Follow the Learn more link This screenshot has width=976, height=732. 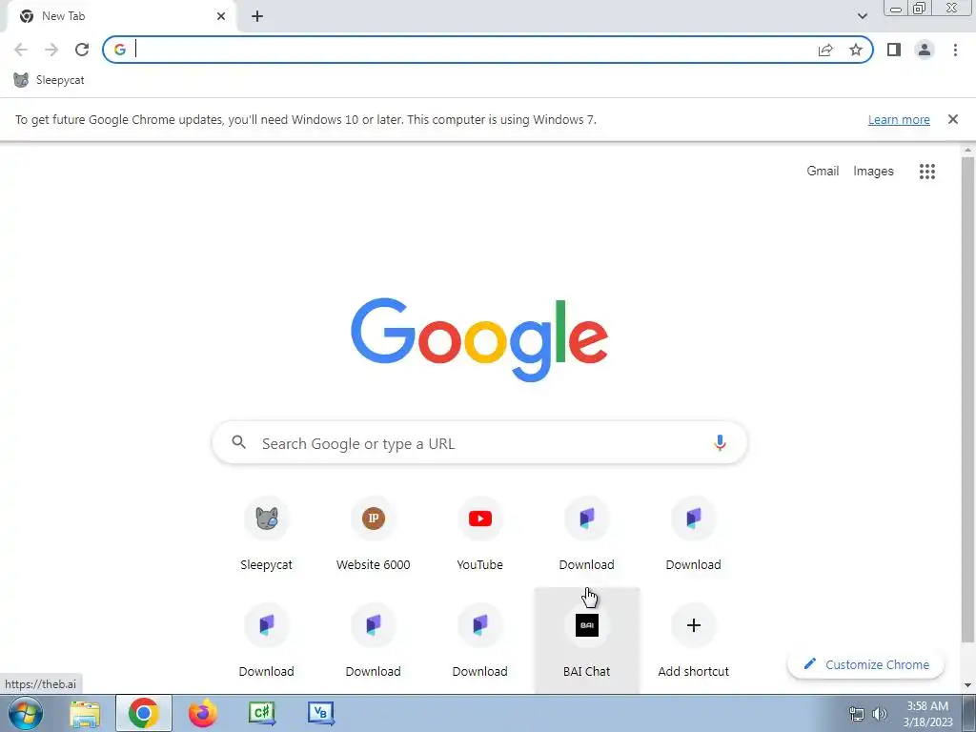[x=899, y=119]
